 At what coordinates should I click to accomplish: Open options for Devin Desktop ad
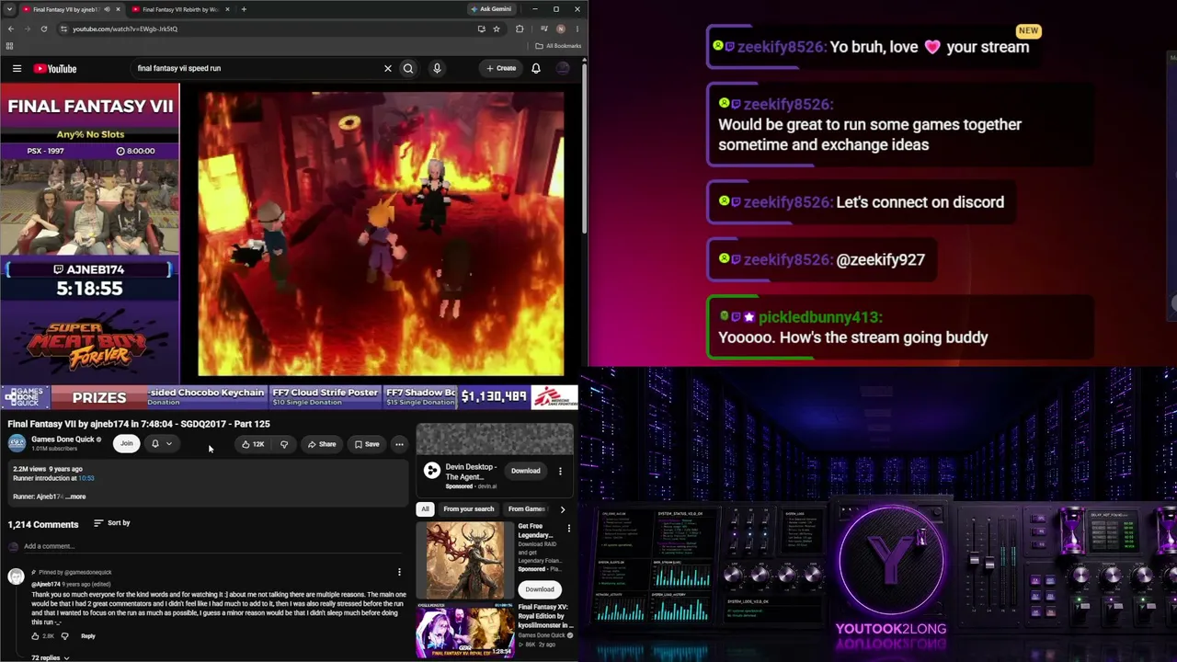tap(560, 471)
